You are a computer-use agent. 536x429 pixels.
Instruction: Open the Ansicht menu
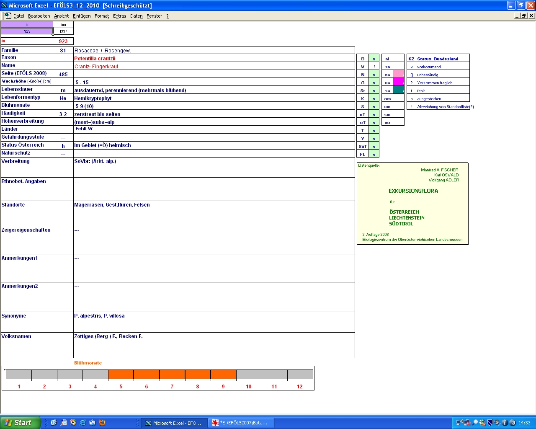click(x=62, y=16)
